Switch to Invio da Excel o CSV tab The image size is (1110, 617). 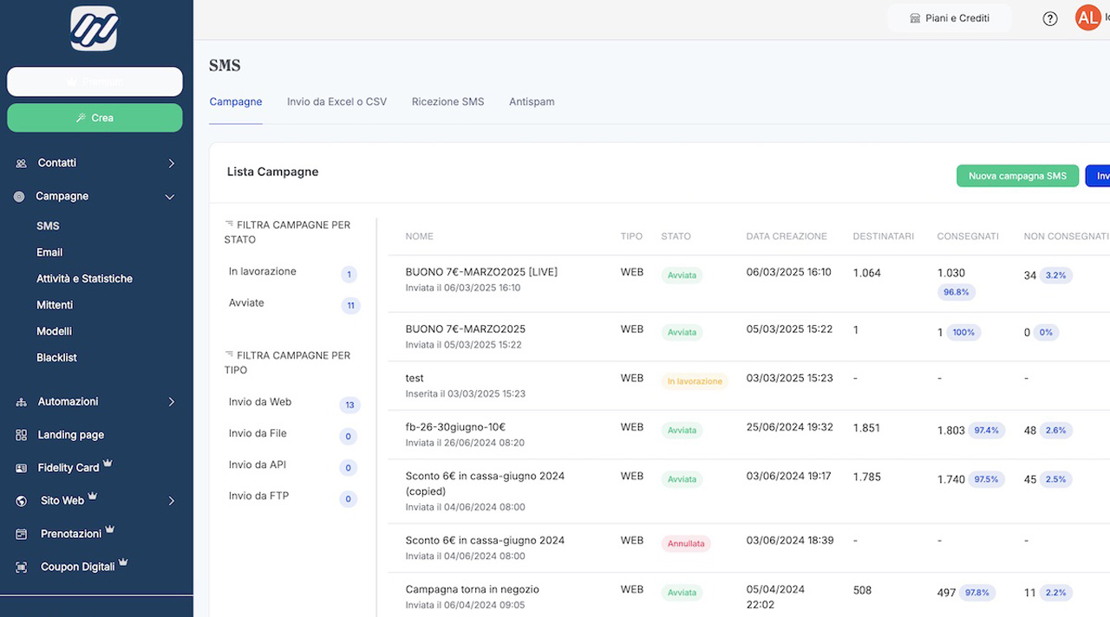[x=336, y=101]
